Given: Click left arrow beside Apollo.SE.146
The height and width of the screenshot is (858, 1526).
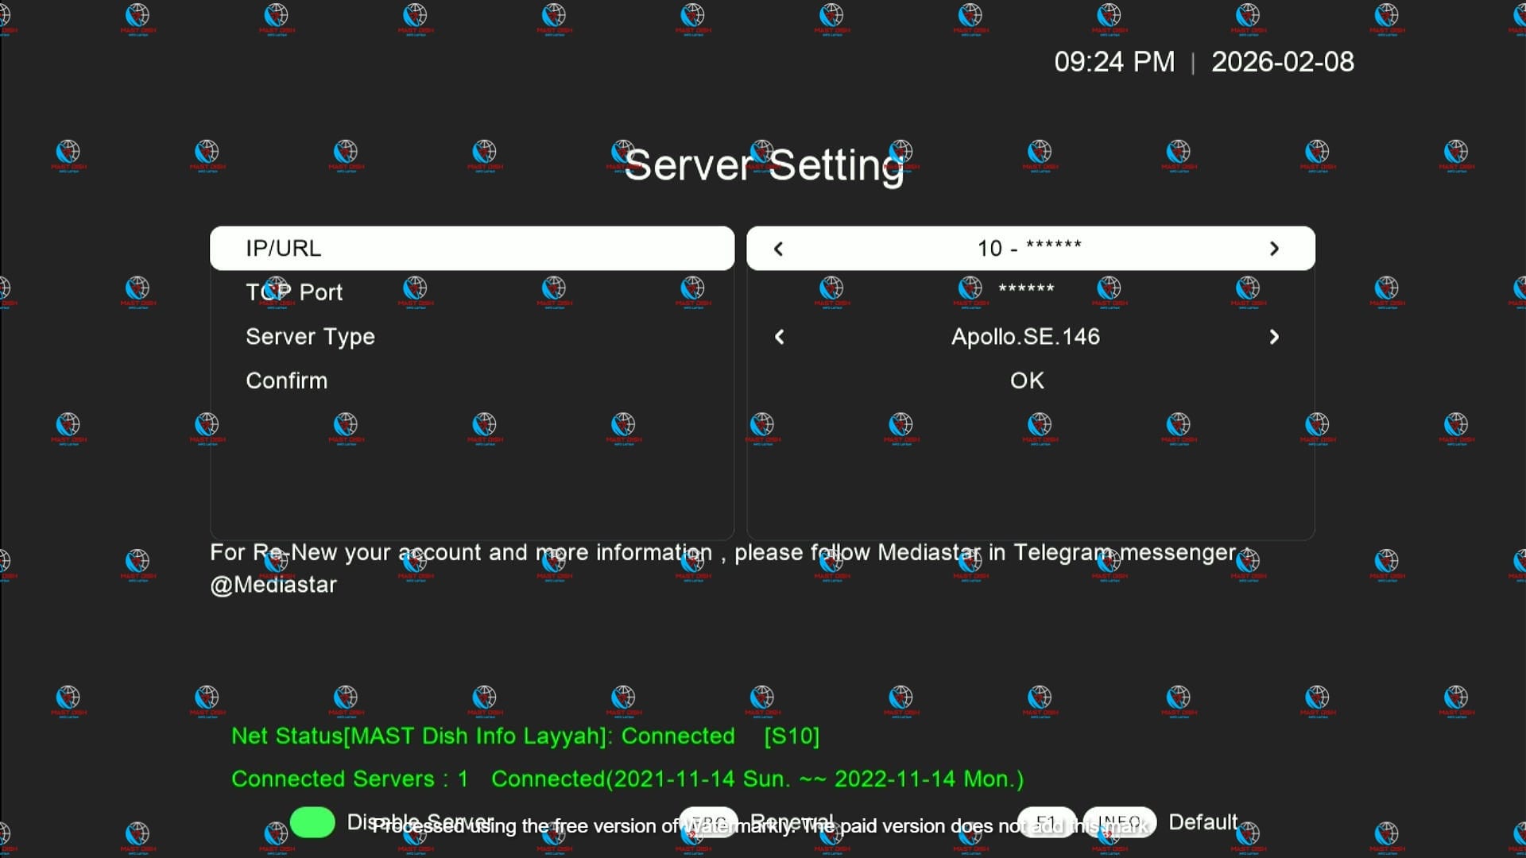Looking at the screenshot, I should [x=779, y=337].
